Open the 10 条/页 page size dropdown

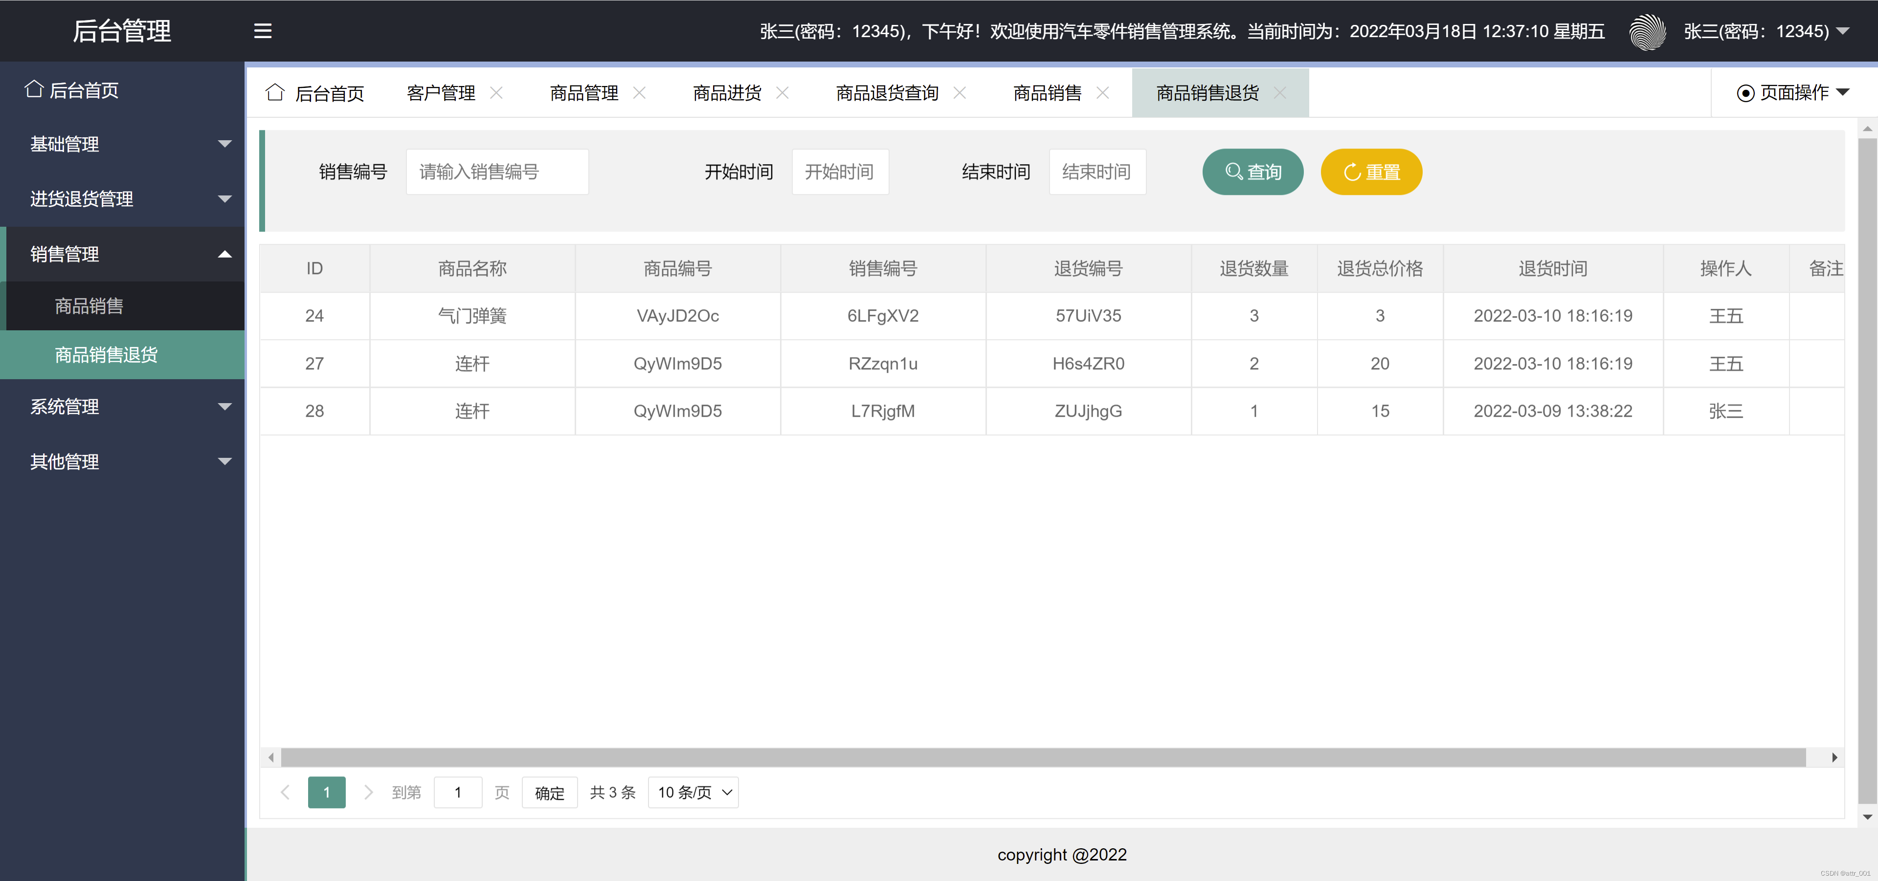(x=693, y=792)
